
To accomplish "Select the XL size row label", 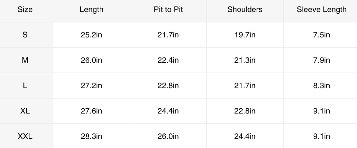I will tap(25, 111).
